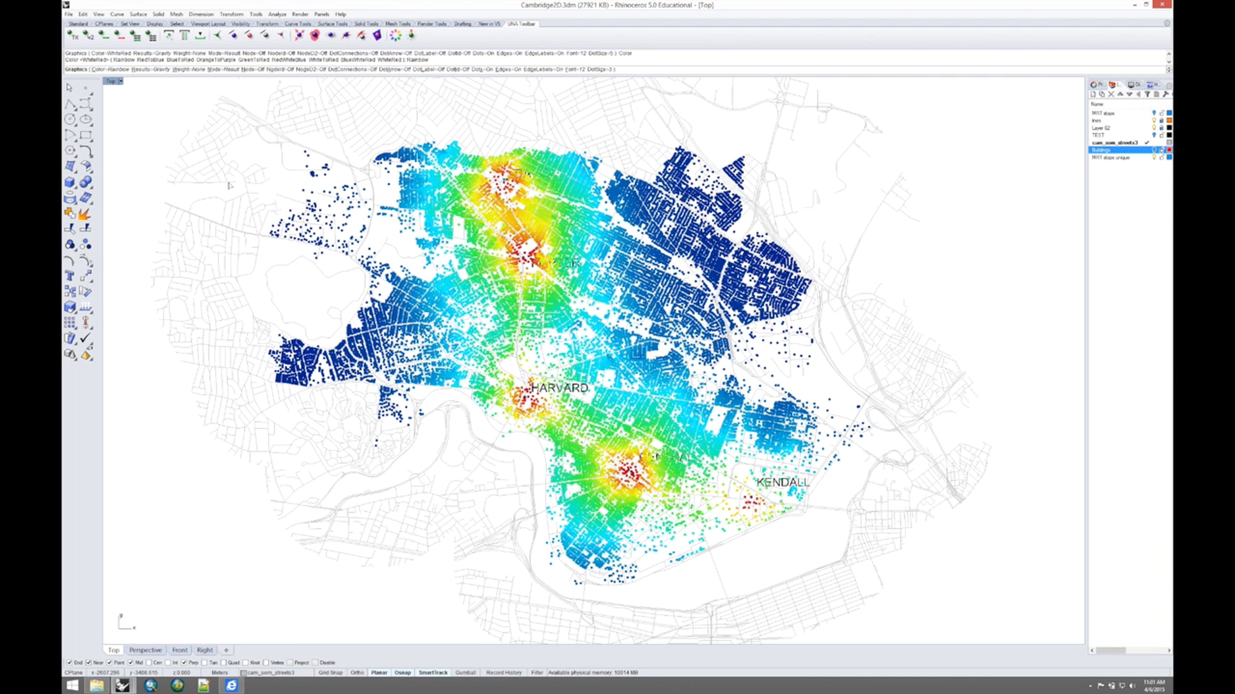Click the Layers panel horizontal scrollbar
The width and height of the screenshot is (1235, 694).
point(1131,650)
